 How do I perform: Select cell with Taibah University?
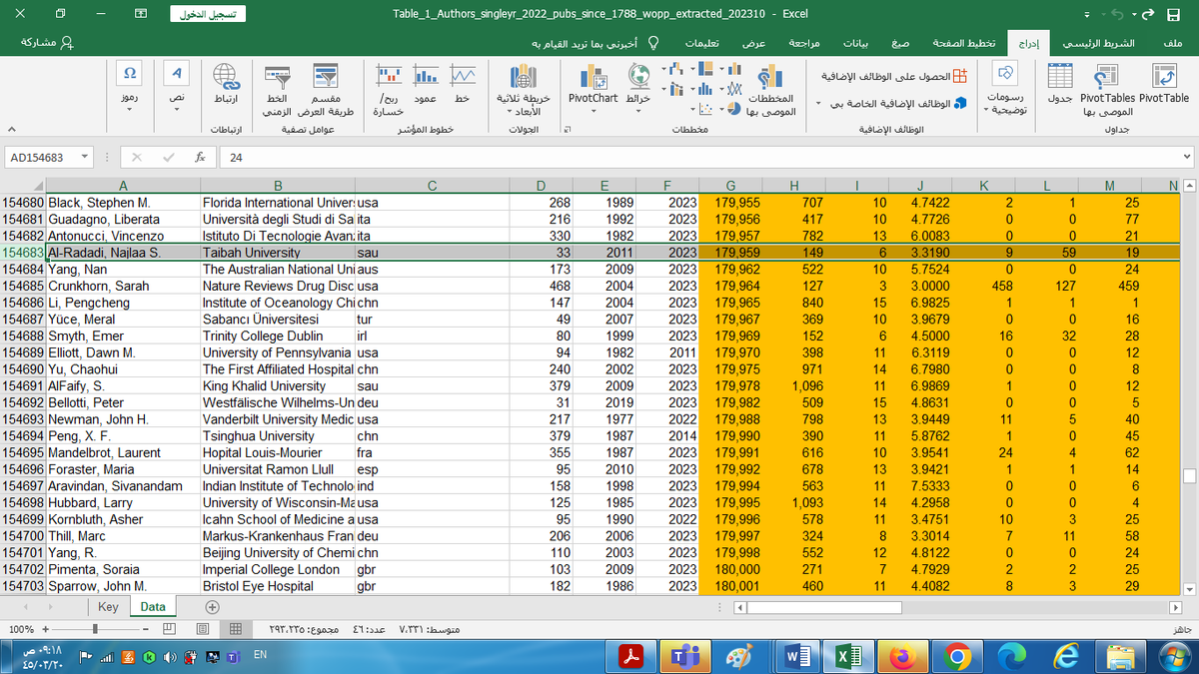pos(278,253)
